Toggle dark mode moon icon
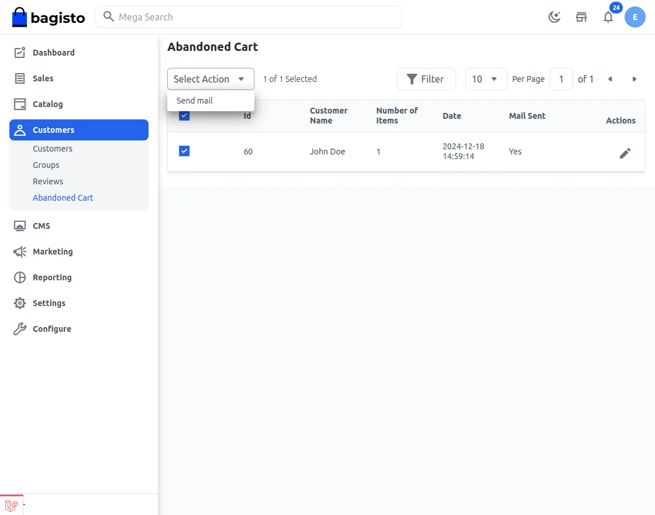This screenshot has width=655, height=515. (554, 17)
